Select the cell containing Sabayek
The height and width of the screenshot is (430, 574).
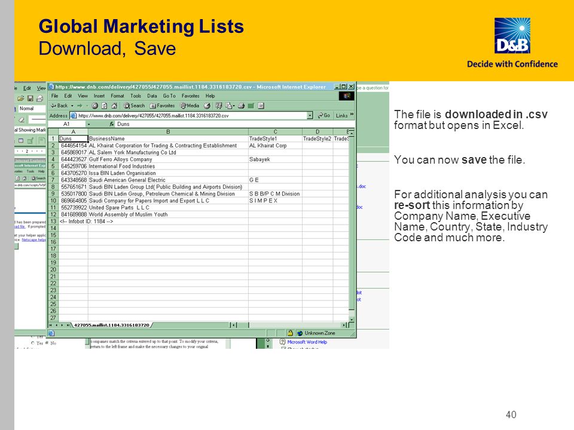[275, 159]
